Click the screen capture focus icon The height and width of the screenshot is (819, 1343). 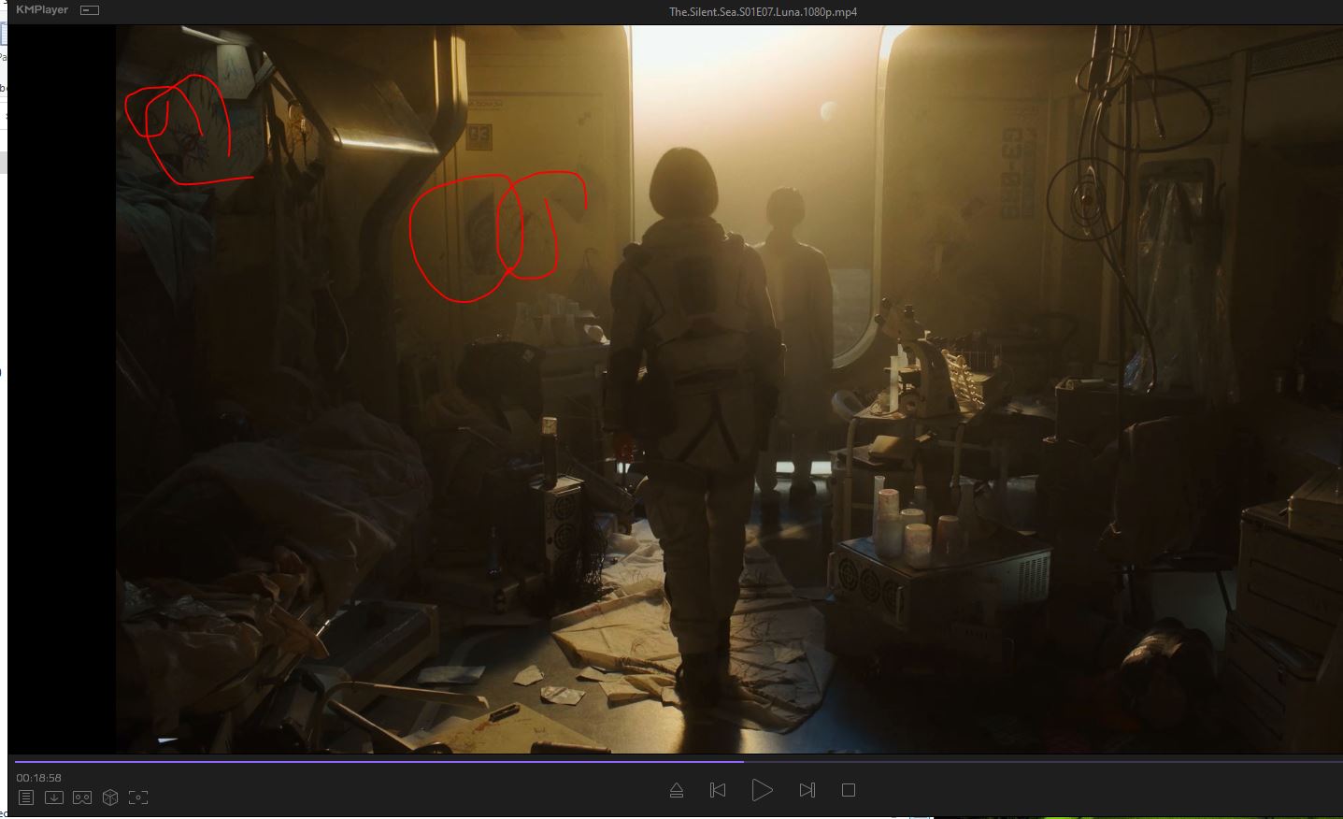138,797
